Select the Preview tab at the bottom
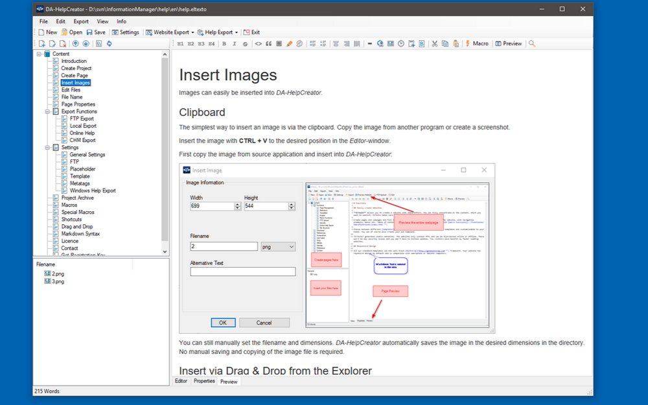648x405 pixels. point(229,382)
